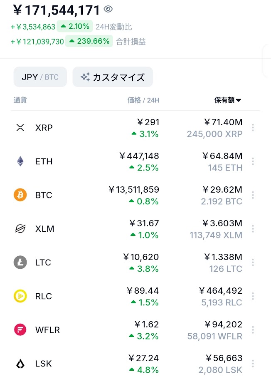Click the red WFLR icon
Screen dimensions: 271x379
coord(20,330)
